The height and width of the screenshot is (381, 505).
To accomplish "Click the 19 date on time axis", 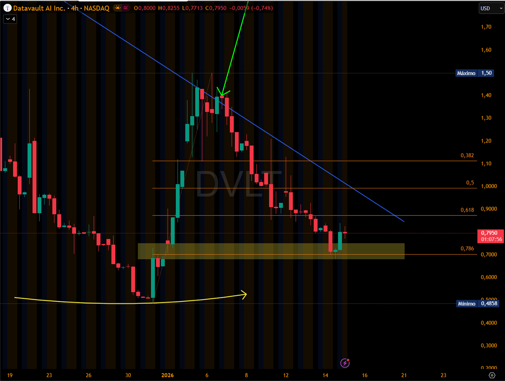I will pos(10,375).
